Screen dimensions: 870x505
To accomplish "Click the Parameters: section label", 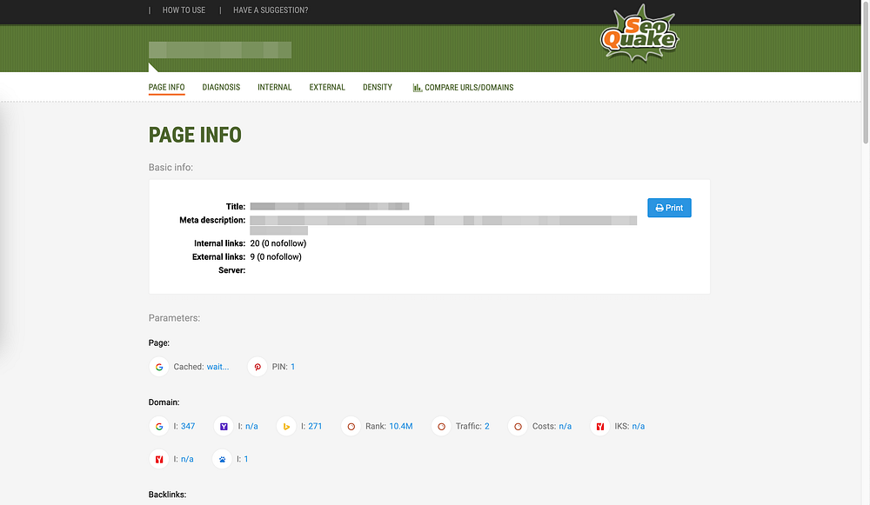I will pos(174,318).
